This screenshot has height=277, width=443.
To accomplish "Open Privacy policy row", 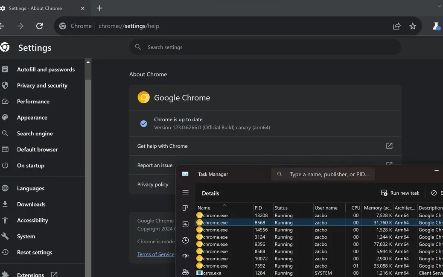I will [x=152, y=184].
